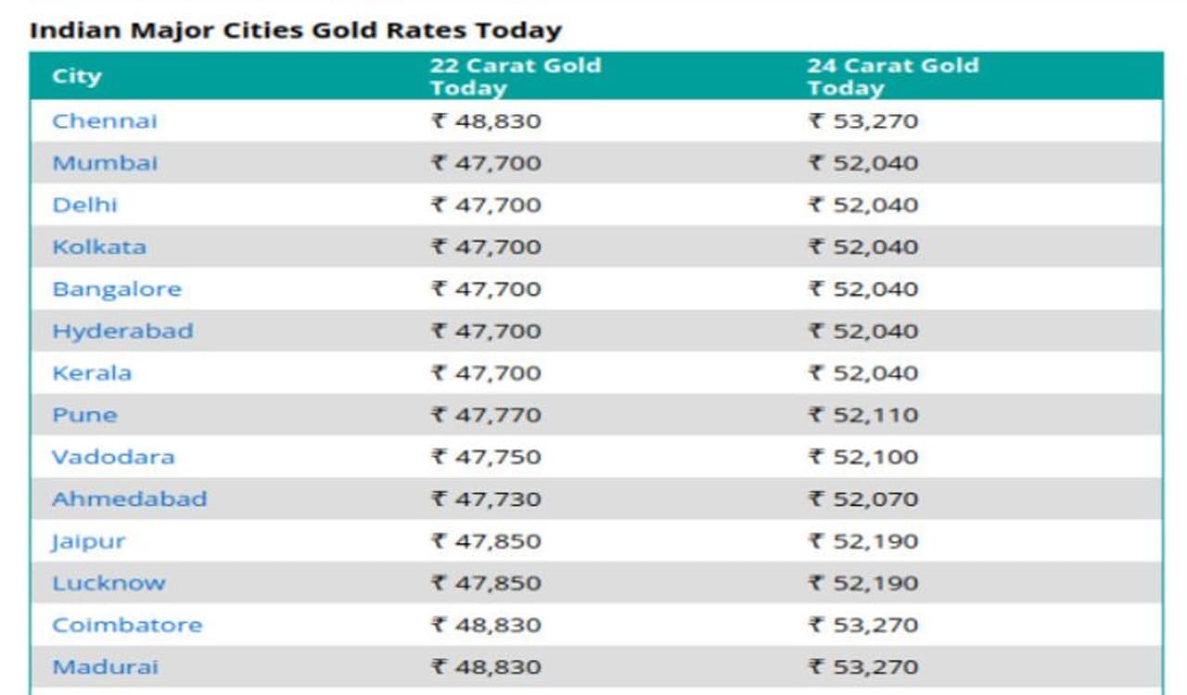Select the Lucknow link
The height and width of the screenshot is (695, 1187).
click(x=108, y=583)
